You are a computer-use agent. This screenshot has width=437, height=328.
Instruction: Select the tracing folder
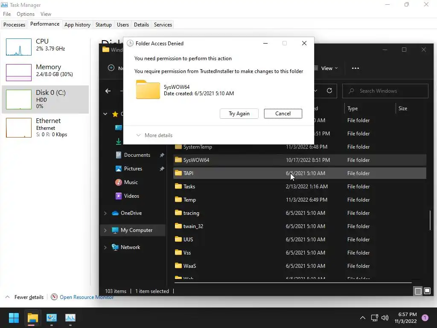point(300,213)
